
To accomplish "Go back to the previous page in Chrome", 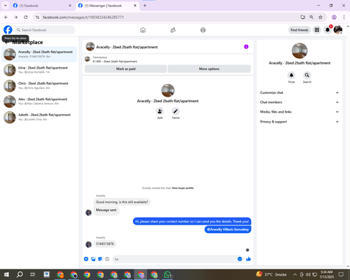I will tap(6, 17).
